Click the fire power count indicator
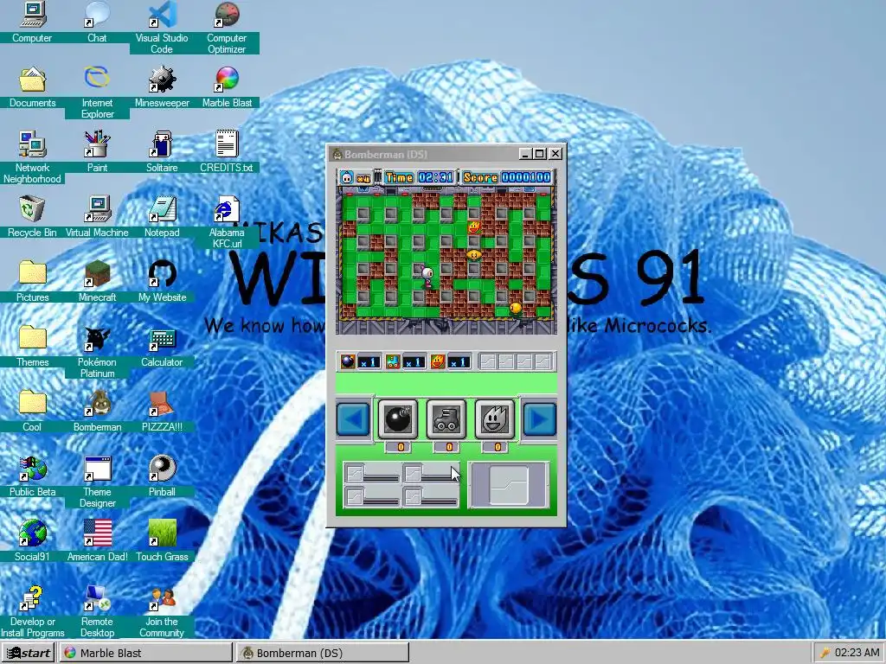 pyautogui.click(x=438, y=361)
